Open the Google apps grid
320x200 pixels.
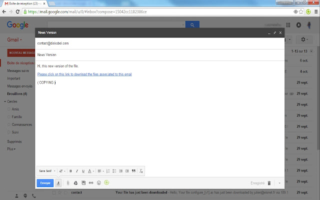click(x=288, y=25)
